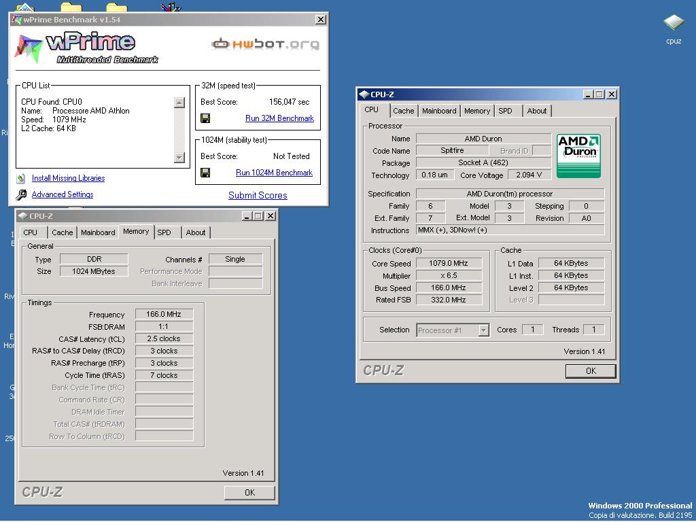696x522 pixels.
Task: Close the wPrime Benchmark window
Action: [321, 20]
